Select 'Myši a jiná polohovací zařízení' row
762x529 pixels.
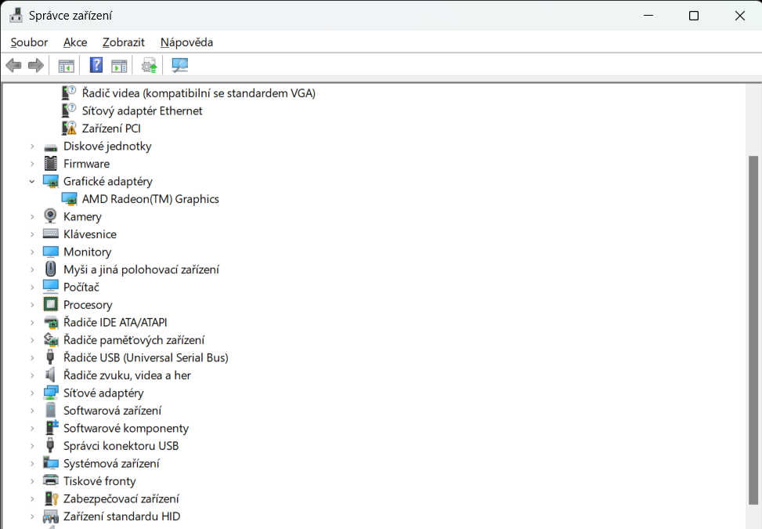click(x=141, y=270)
